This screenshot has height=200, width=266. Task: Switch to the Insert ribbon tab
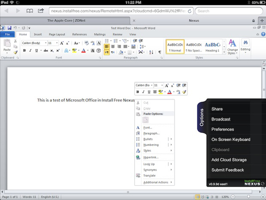pos(38,34)
